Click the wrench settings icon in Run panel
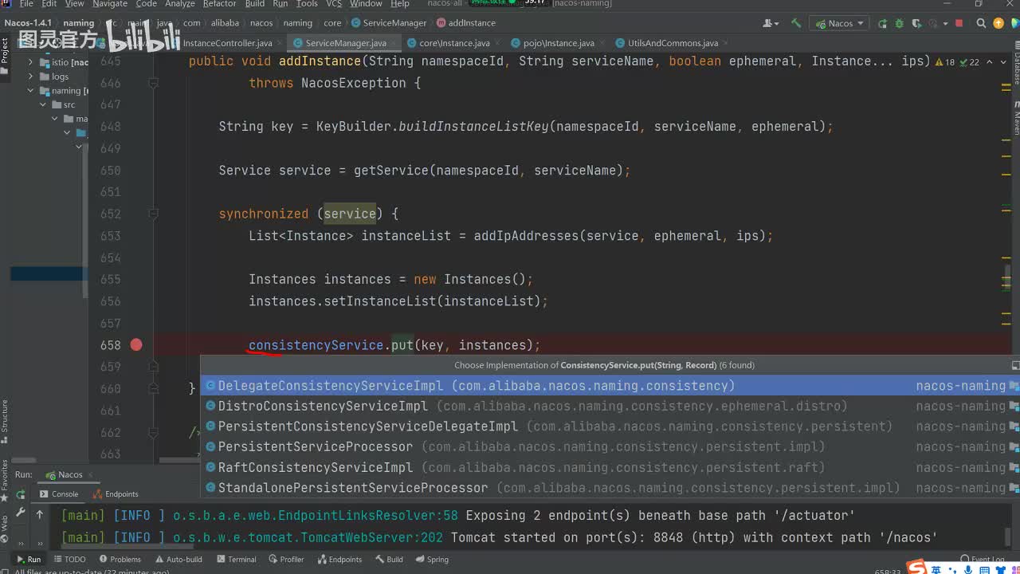 coord(21,513)
